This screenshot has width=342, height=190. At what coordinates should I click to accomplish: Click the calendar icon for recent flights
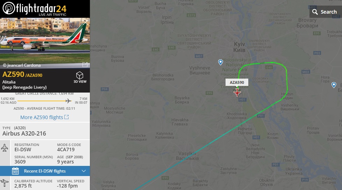(x=15, y=171)
